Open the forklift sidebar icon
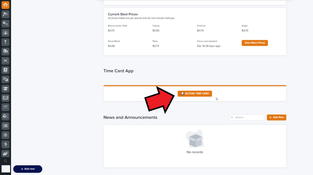The height and width of the screenshot is (175, 313). (x=5, y=116)
